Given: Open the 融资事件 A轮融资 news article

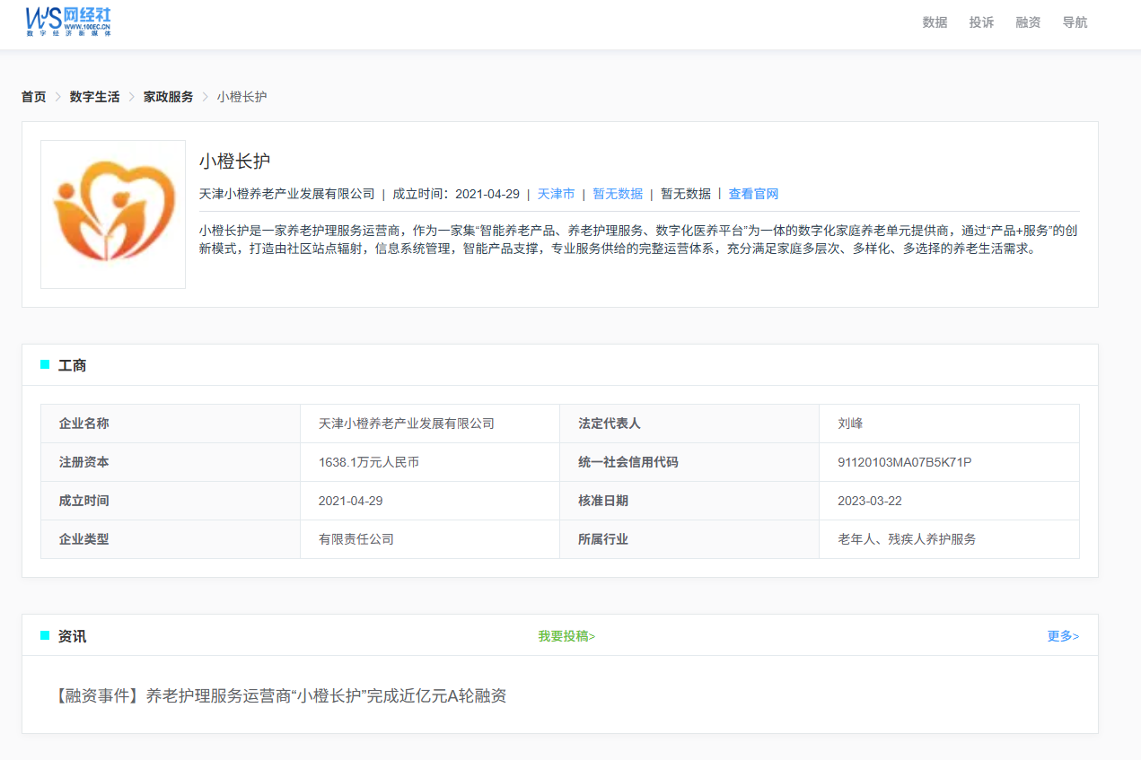Looking at the screenshot, I should pyautogui.click(x=281, y=695).
